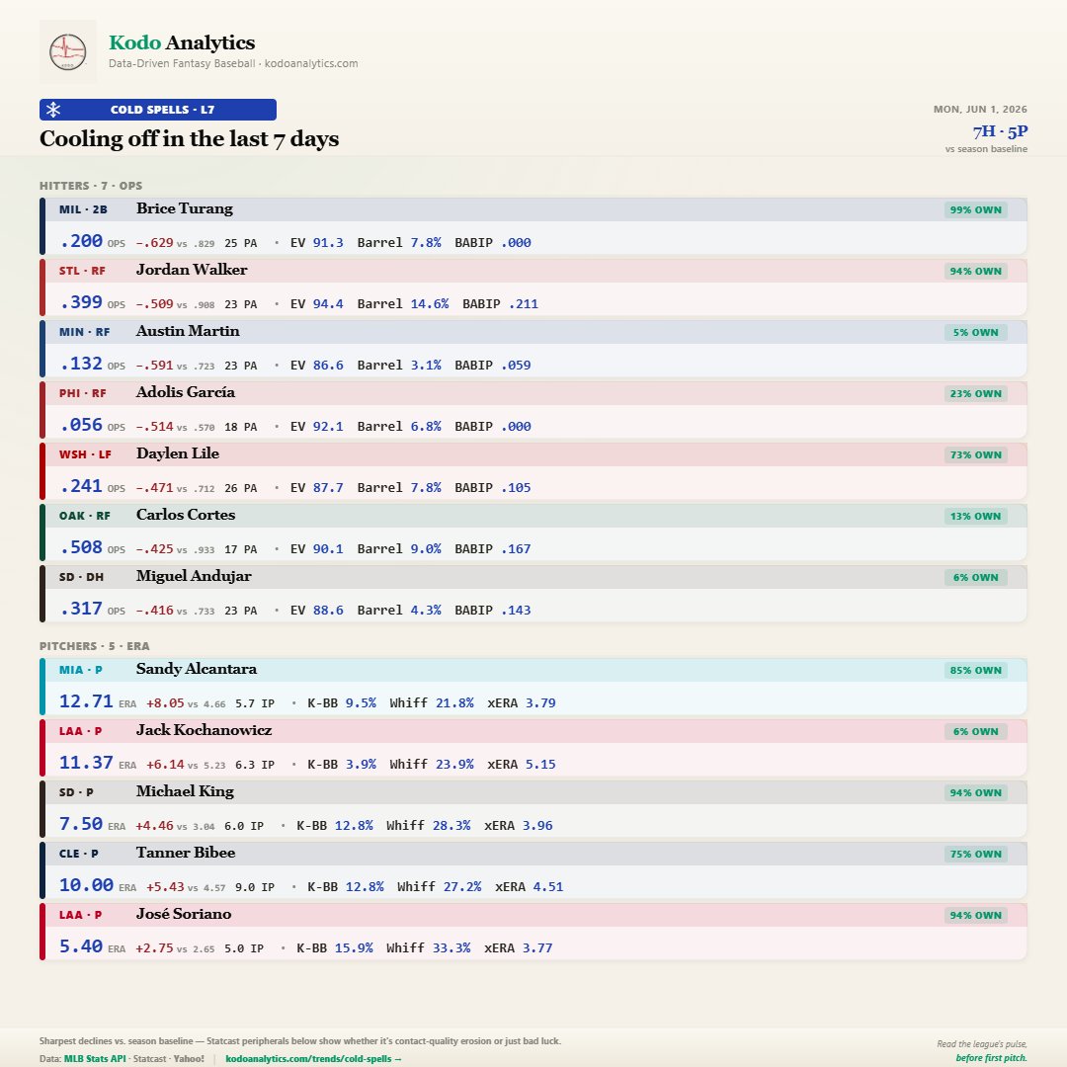Image resolution: width=1067 pixels, height=1067 pixels.
Task: Click Michael King's 7.50 ERA value
Action: (x=81, y=823)
